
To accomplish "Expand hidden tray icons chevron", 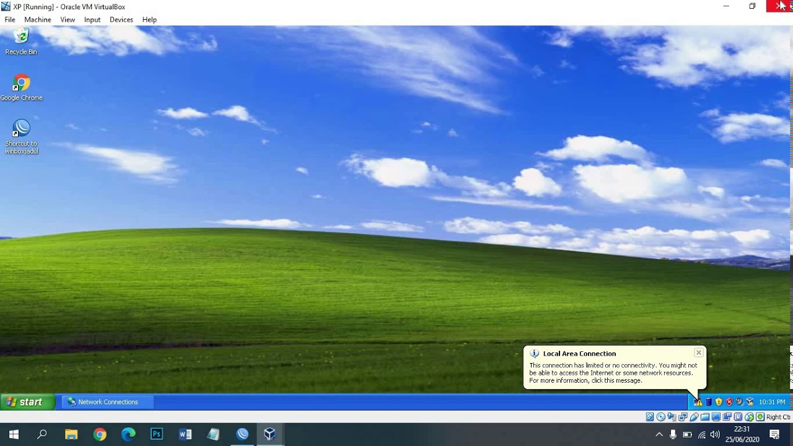I will coord(659,435).
